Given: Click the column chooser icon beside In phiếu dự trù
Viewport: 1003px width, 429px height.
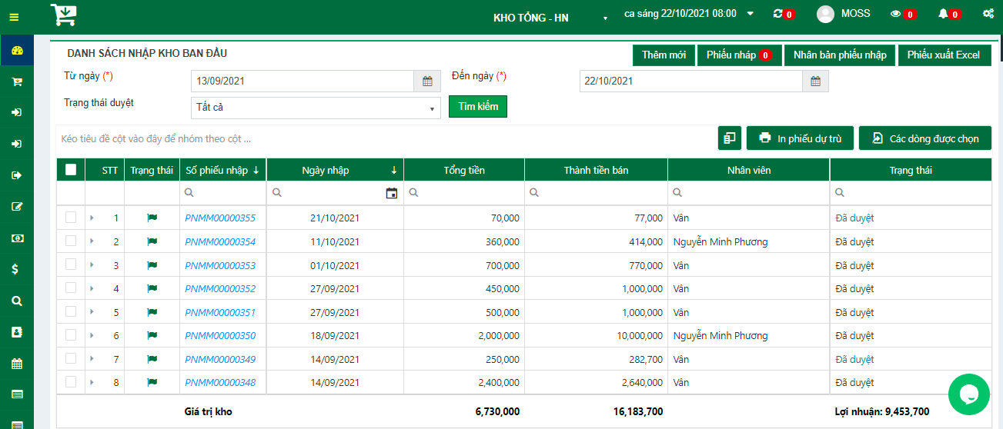Looking at the screenshot, I should pyautogui.click(x=729, y=138).
